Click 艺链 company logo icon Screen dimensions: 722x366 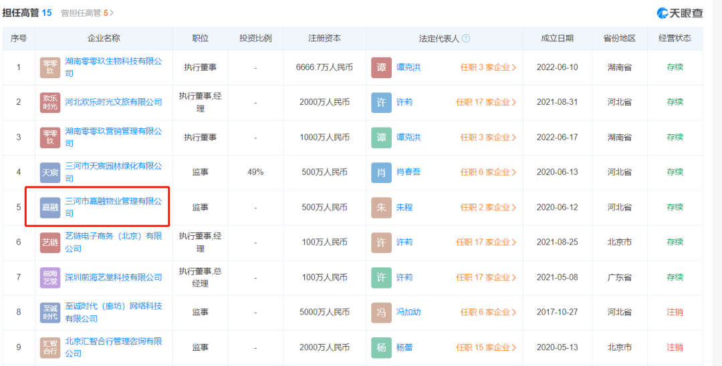(50, 242)
